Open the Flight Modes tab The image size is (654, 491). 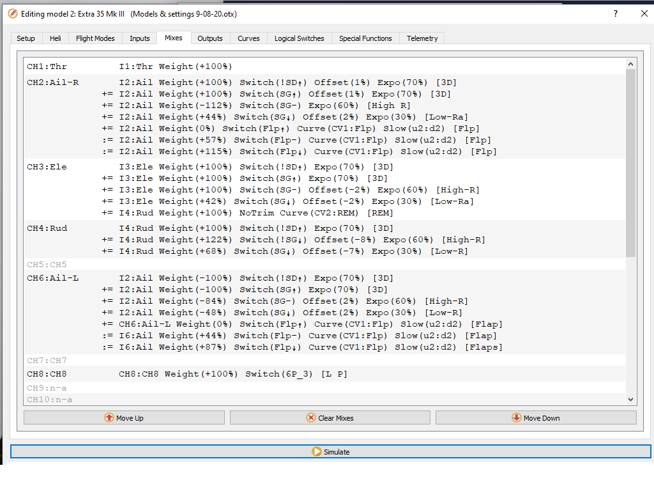[95, 38]
